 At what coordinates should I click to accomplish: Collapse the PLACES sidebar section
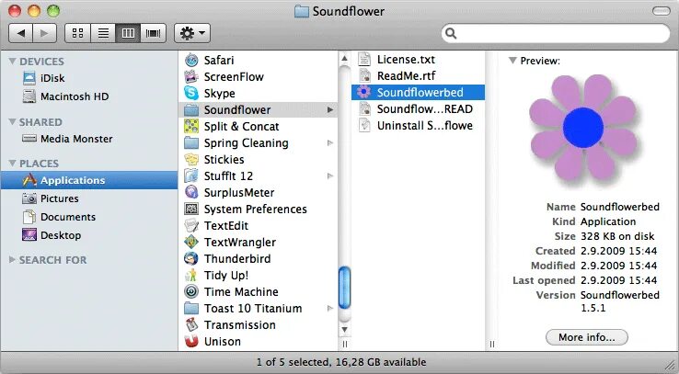pyautogui.click(x=12, y=163)
